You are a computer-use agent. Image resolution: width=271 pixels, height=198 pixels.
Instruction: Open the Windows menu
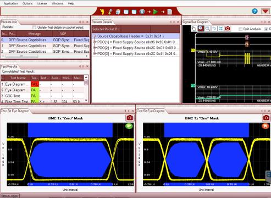[57, 3]
